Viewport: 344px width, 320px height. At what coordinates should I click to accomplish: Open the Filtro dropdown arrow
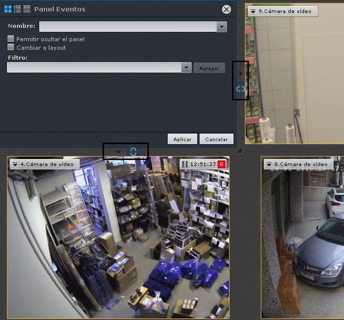tap(186, 68)
